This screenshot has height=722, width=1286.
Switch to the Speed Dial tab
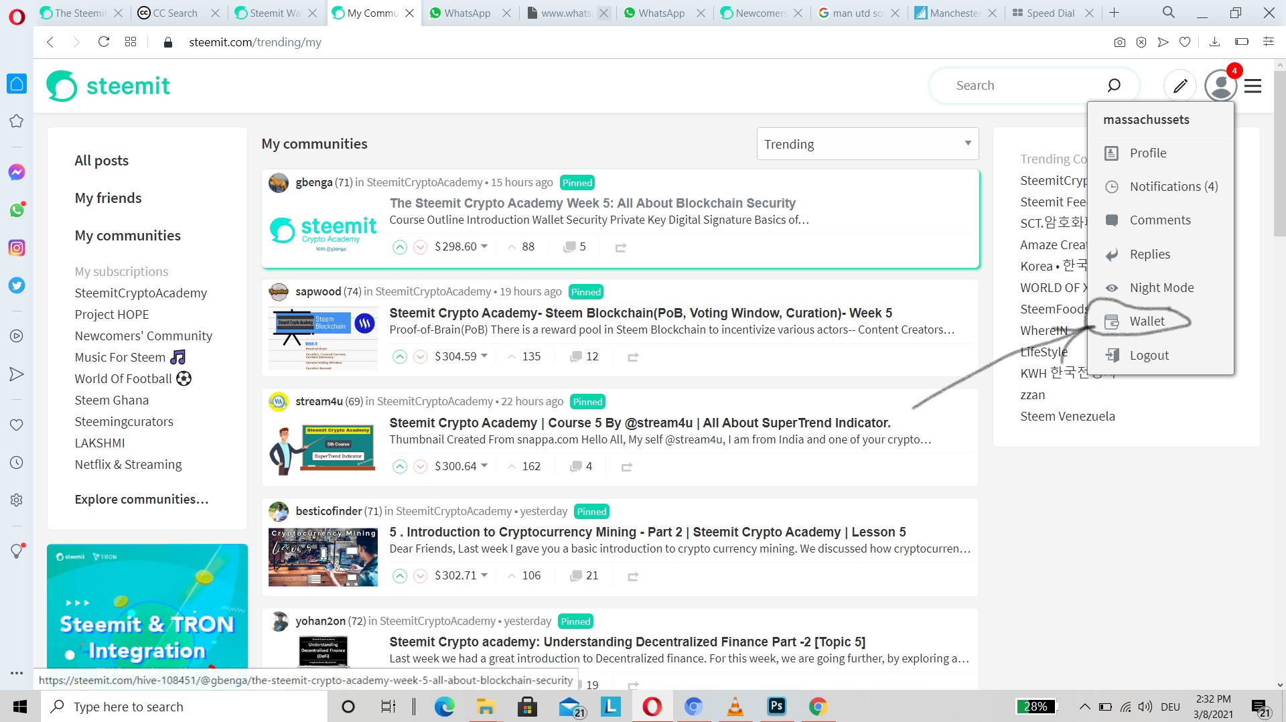click(x=1051, y=13)
